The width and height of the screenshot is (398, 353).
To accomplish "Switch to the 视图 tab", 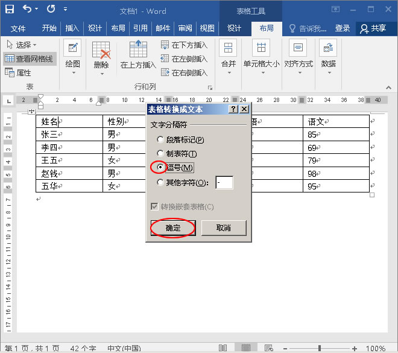I will click(x=207, y=28).
